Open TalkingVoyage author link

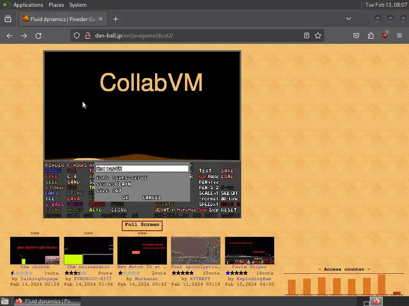click(x=39, y=279)
